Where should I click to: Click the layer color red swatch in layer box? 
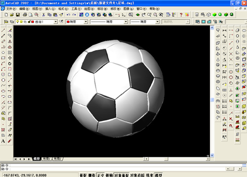pos(33,22)
